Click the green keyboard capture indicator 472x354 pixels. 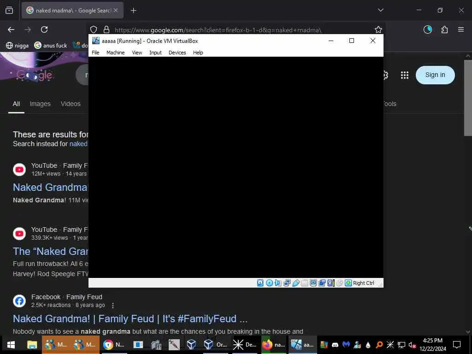coord(348,283)
